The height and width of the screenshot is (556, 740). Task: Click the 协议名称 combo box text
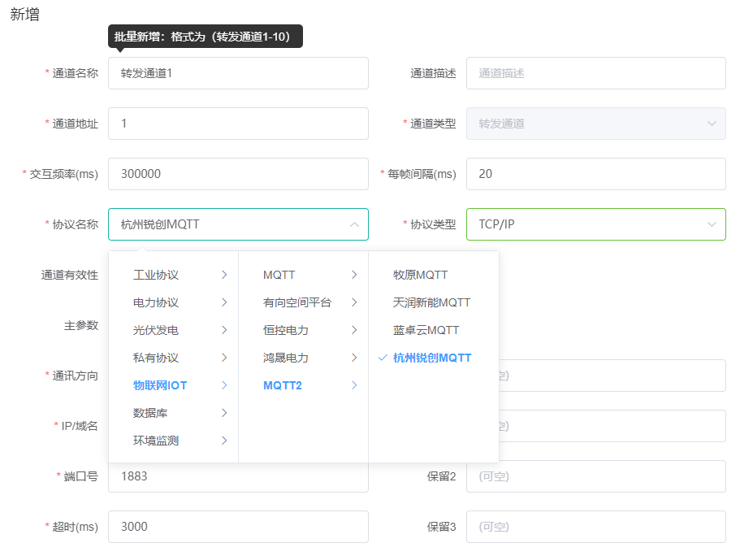click(x=160, y=224)
